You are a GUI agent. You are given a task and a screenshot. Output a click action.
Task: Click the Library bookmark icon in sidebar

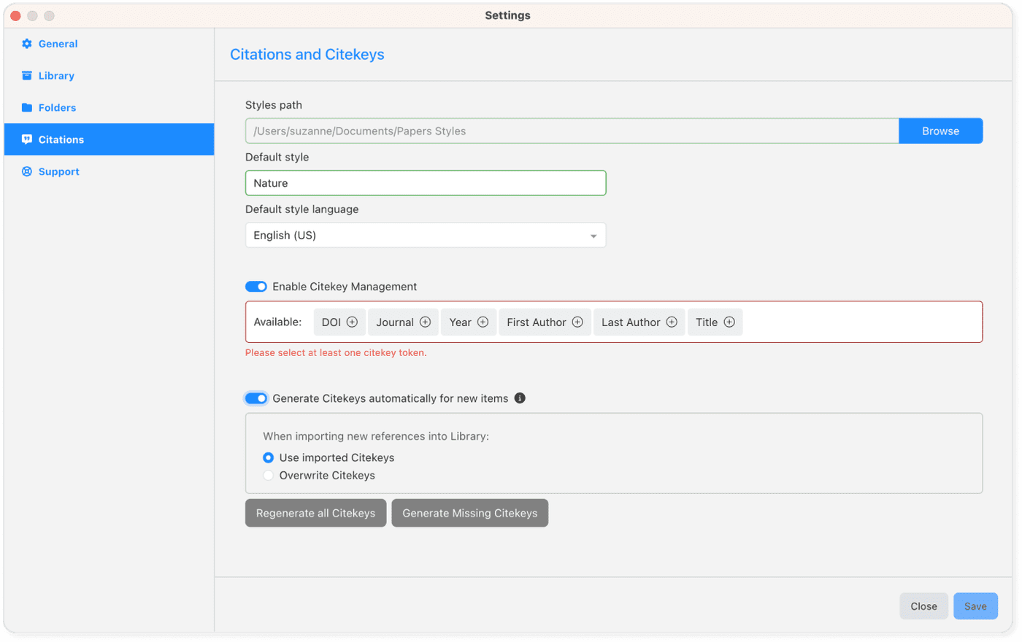tap(27, 75)
